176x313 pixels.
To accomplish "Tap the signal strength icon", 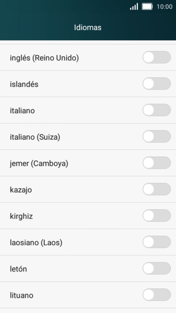I will pos(134,7).
